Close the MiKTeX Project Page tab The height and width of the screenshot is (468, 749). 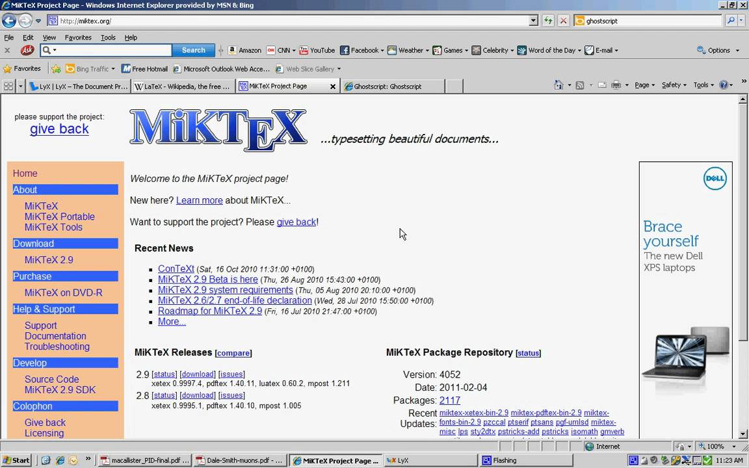click(x=333, y=86)
